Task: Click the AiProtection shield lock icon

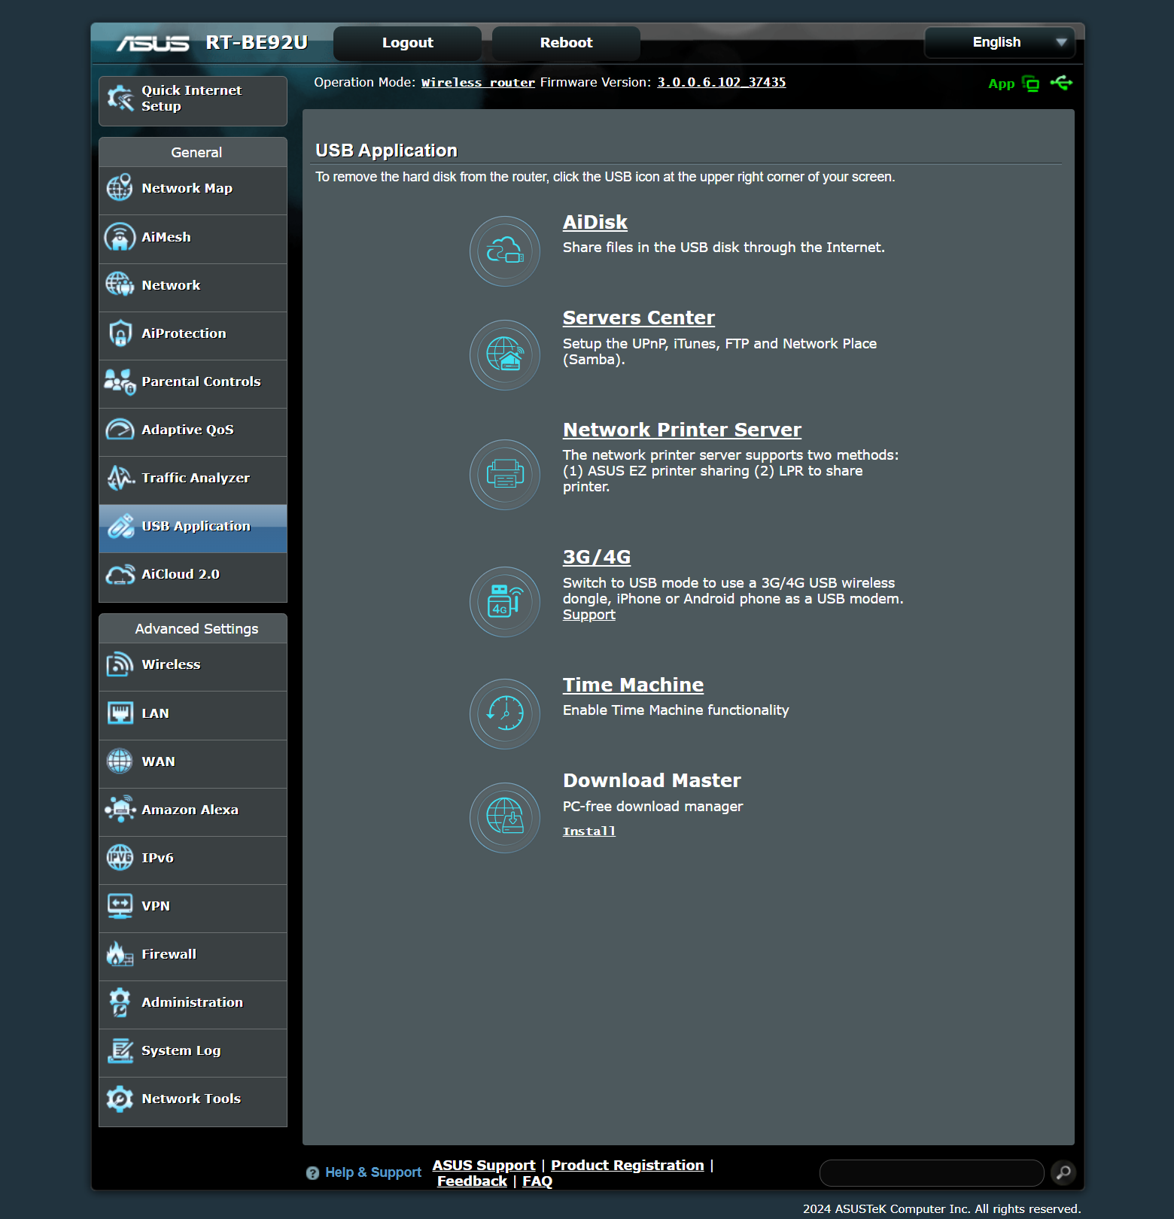Action: tap(120, 333)
